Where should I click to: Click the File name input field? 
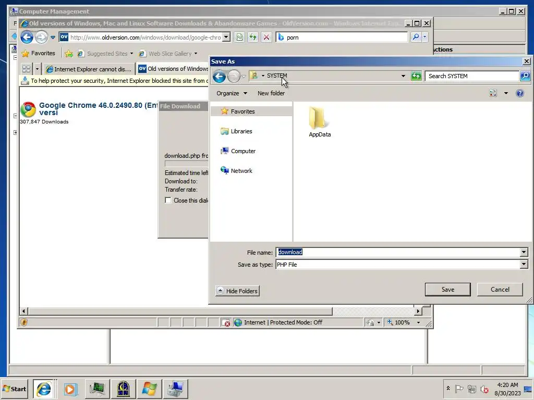(x=398, y=252)
